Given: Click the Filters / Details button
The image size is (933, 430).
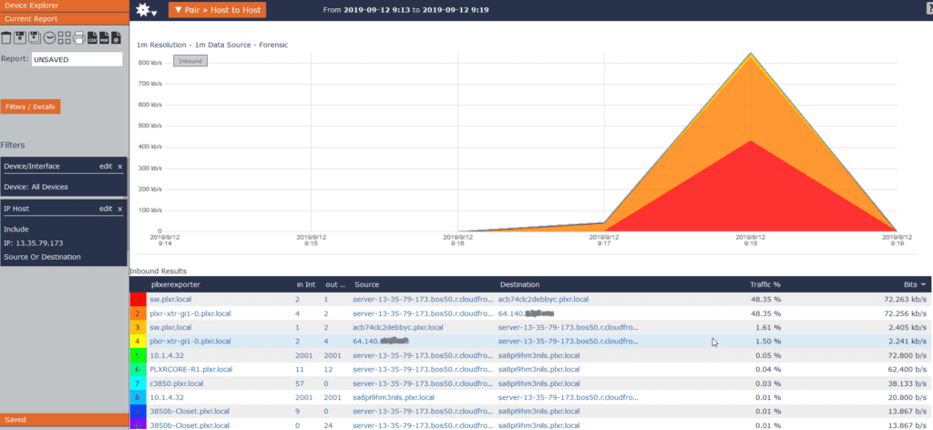Looking at the screenshot, I should [x=30, y=107].
